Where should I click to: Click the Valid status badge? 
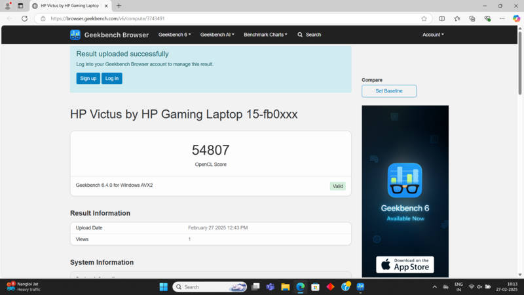(x=338, y=186)
